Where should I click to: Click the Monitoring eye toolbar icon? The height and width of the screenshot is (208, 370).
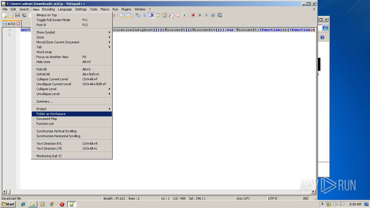(x=184, y=15)
